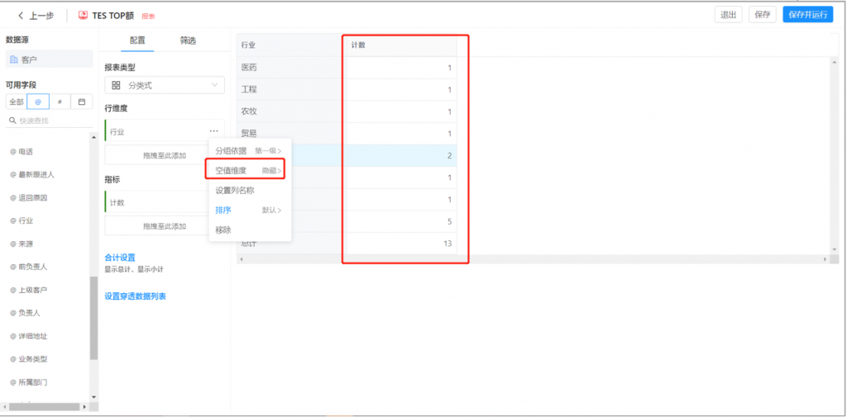This screenshot has width=847, height=417.
Task: Click the 保存并运行 button
Action: click(807, 15)
